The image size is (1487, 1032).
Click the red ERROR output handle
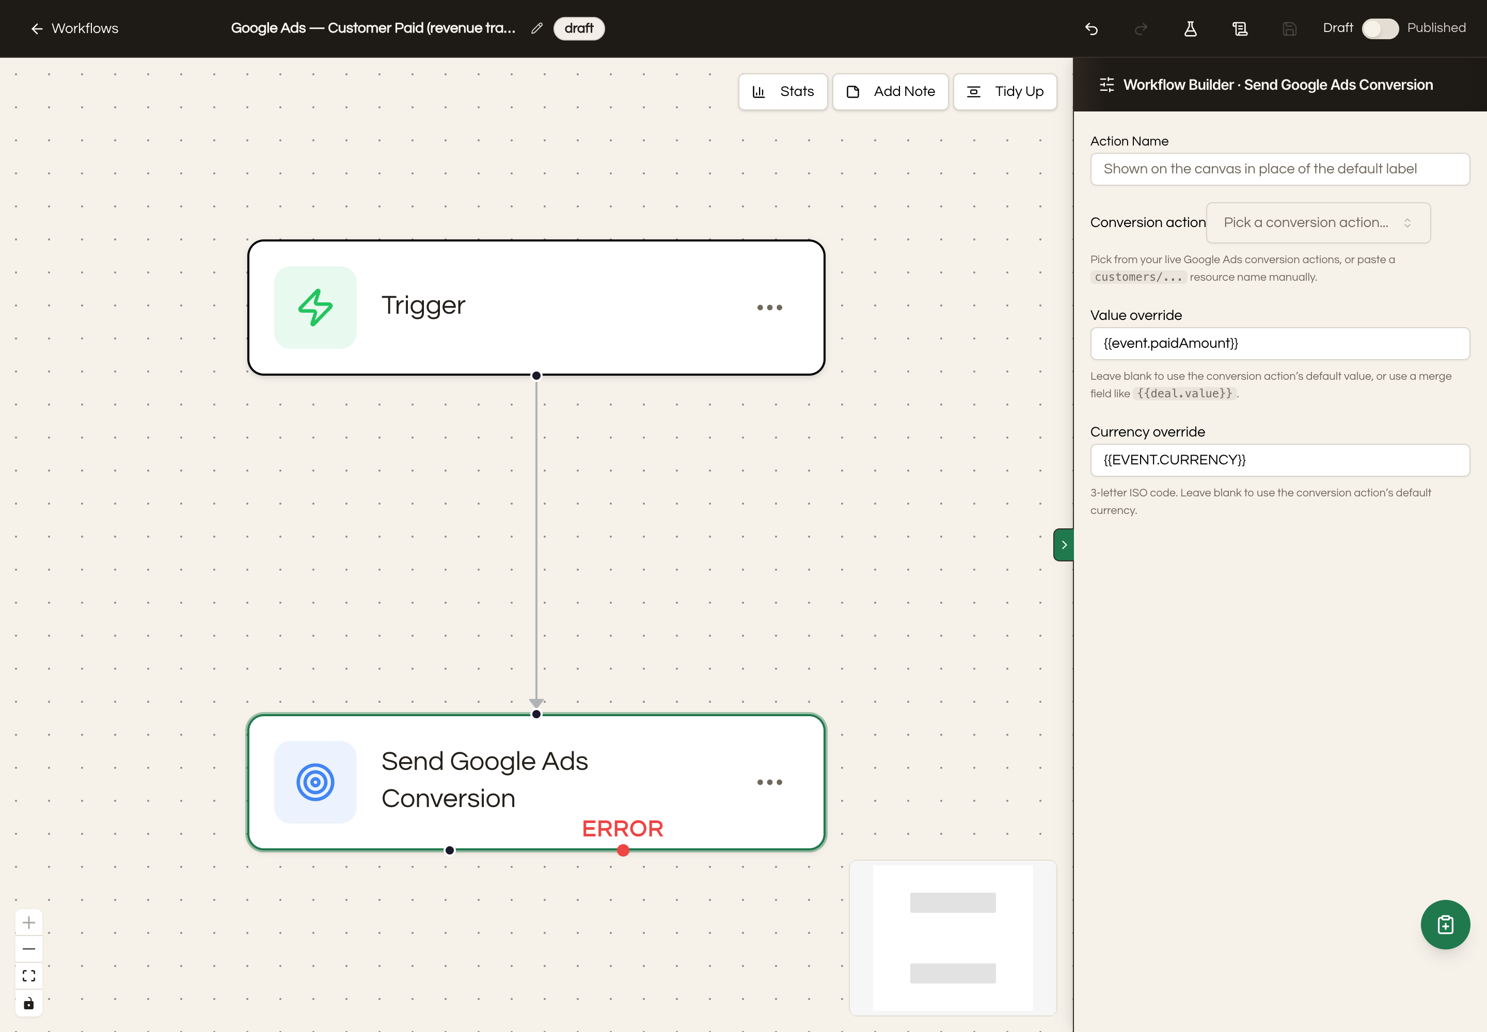[623, 850]
